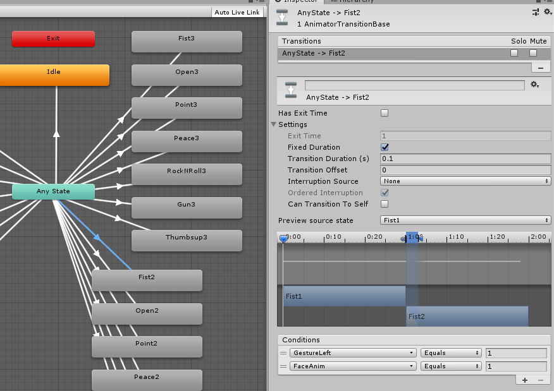Enable the Has Exit Time checkbox
The height and width of the screenshot is (391, 554).
pyautogui.click(x=385, y=113)
